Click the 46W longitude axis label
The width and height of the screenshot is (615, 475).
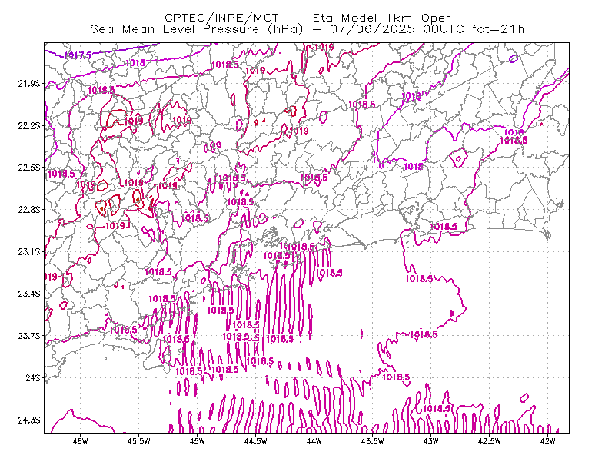point(81,441)
